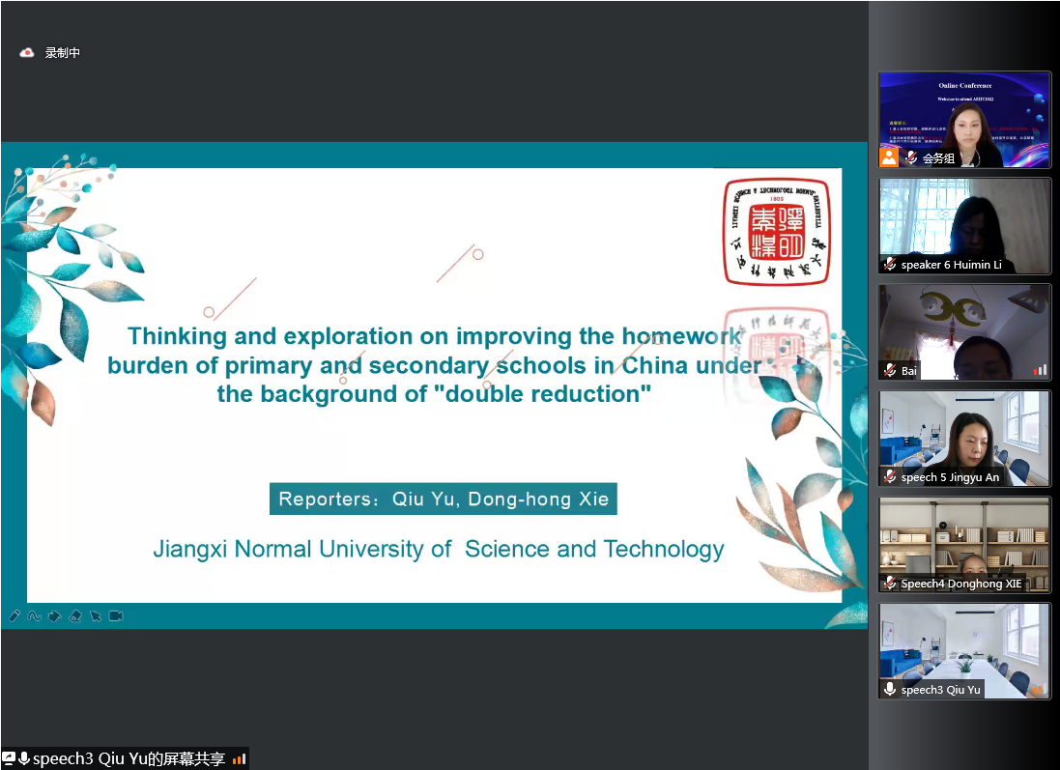Image resolution: width=1060 pixels, height=770 pixels.
Task: Pick the cursor pointer tool below slide
Action: (x=96, y=615)
